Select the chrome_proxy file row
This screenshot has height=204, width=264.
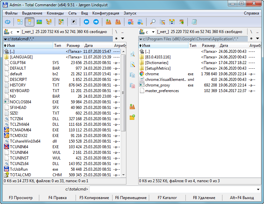pos(199,85)
